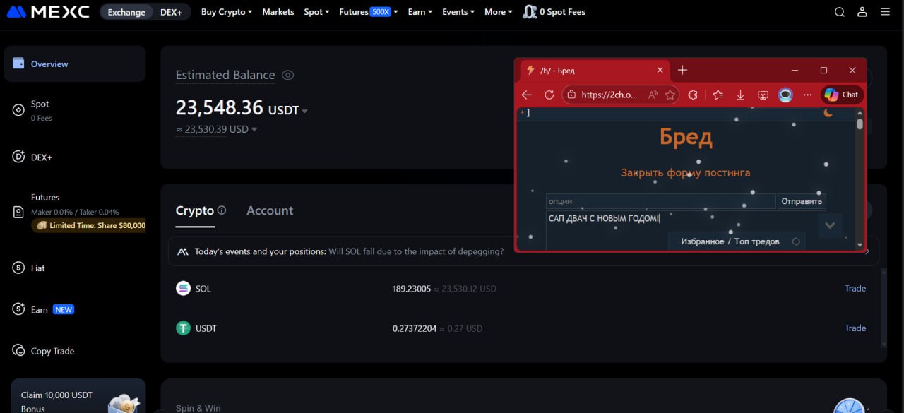Click the browser address bar URL

point(609,95)
